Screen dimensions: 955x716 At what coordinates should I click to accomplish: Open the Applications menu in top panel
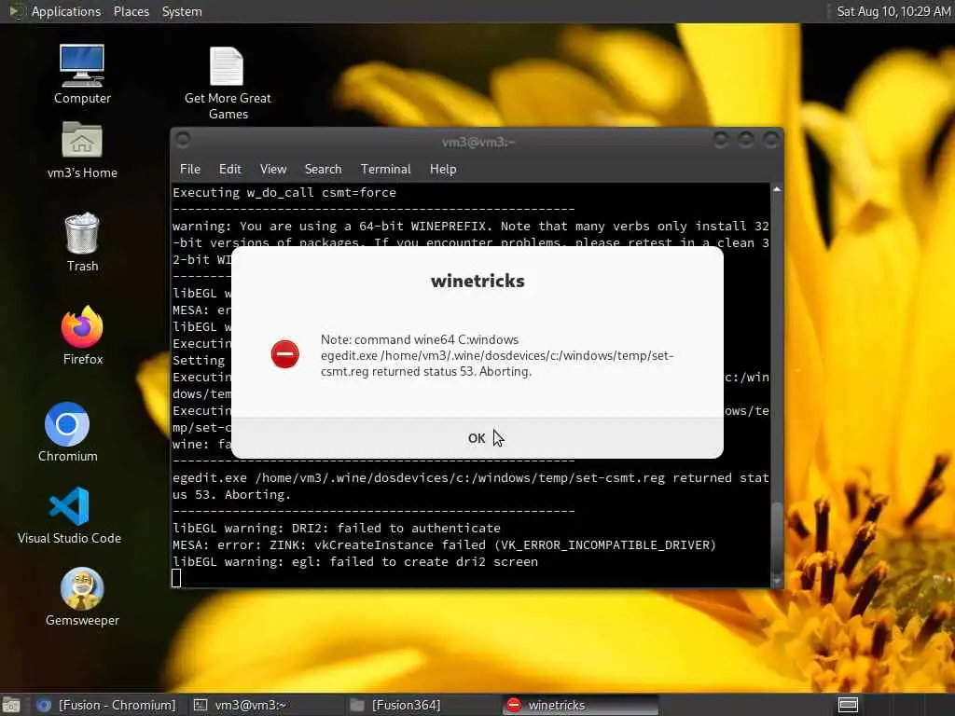coord(66,11)
